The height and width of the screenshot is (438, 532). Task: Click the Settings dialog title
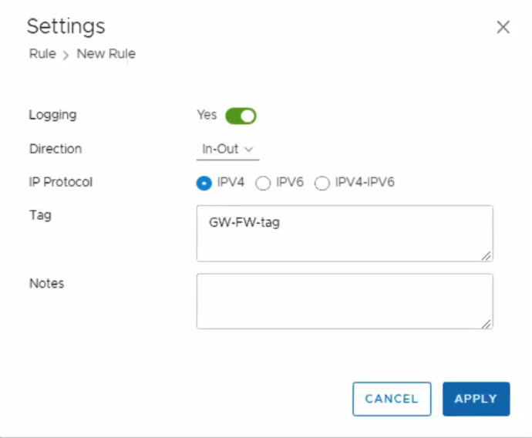click(x=66, y=26)
